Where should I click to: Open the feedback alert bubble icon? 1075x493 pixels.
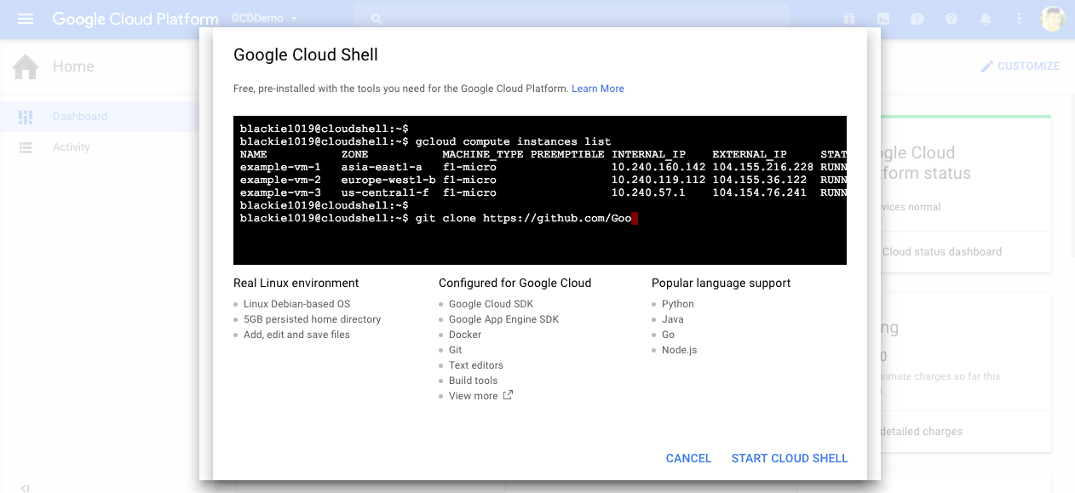917,19
